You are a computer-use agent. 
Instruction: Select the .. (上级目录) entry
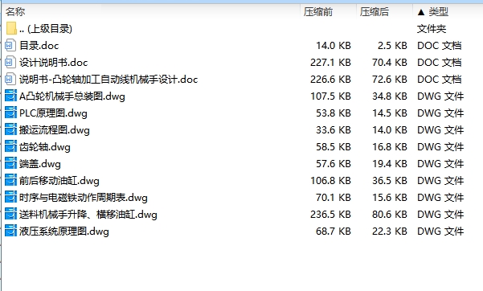pos(46,29)
